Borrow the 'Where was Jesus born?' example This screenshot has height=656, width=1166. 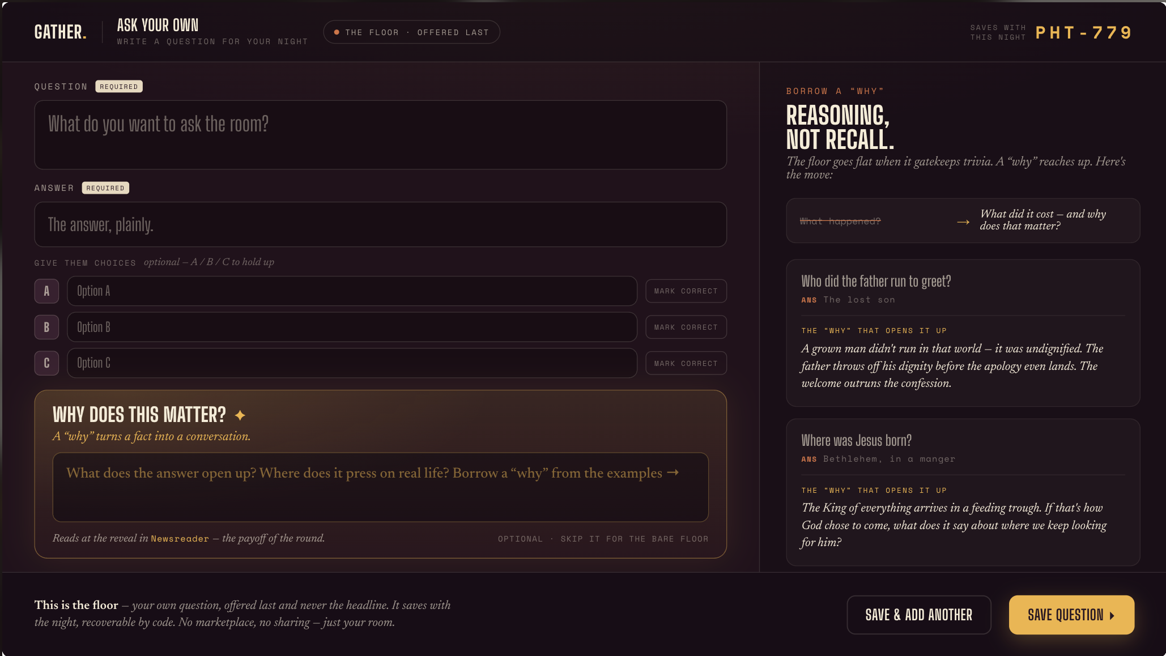pos(963,492)
